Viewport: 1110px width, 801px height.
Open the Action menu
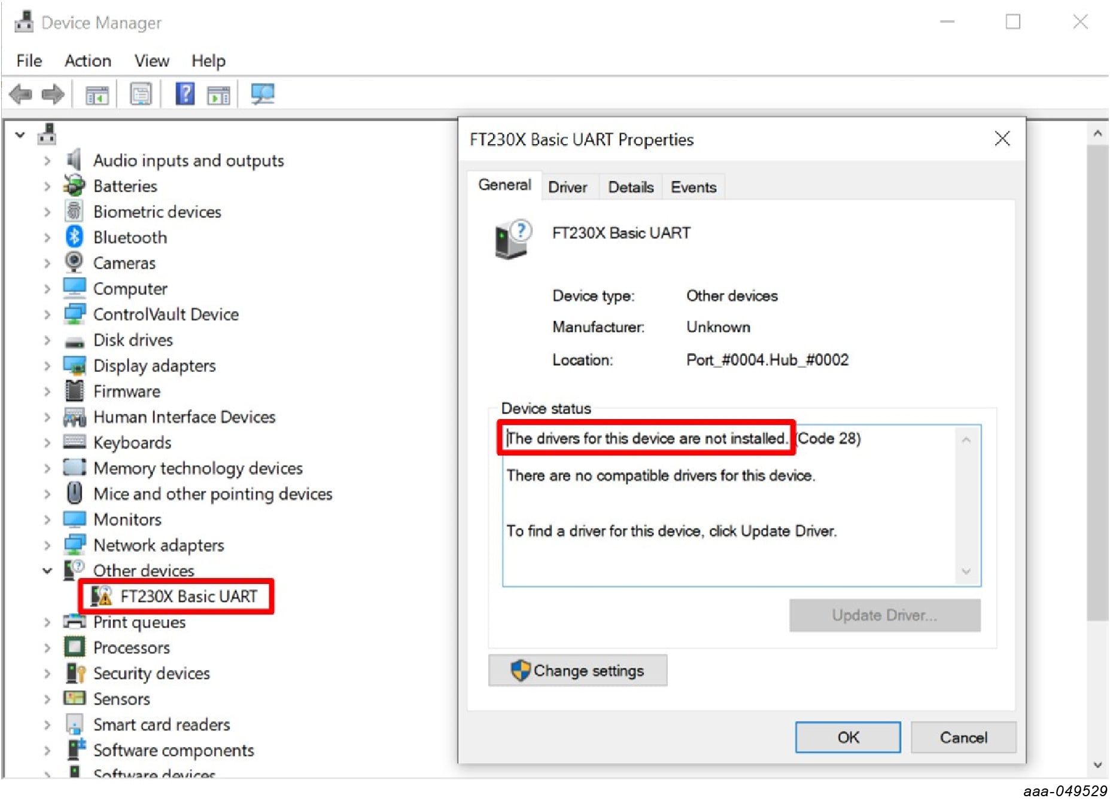tap(88, 61)
